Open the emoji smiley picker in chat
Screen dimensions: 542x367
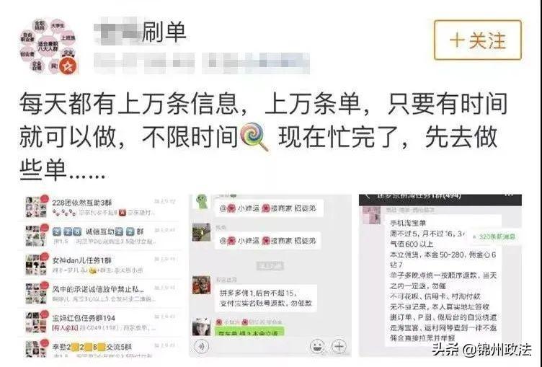click(316, 346)
